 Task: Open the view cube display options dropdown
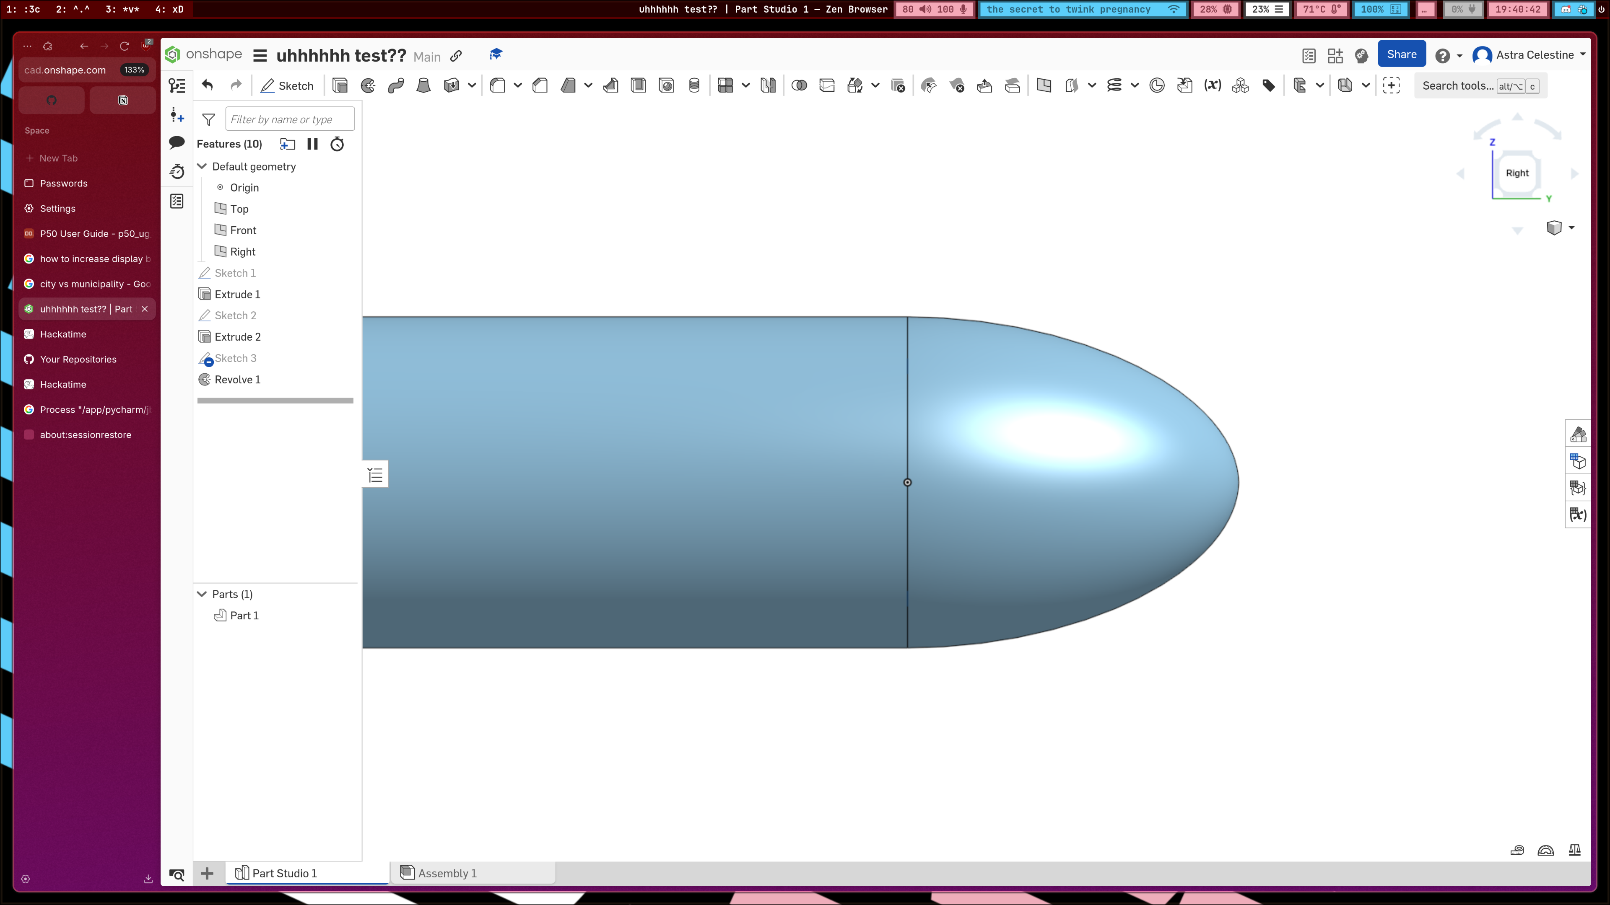pos(1571,228)
